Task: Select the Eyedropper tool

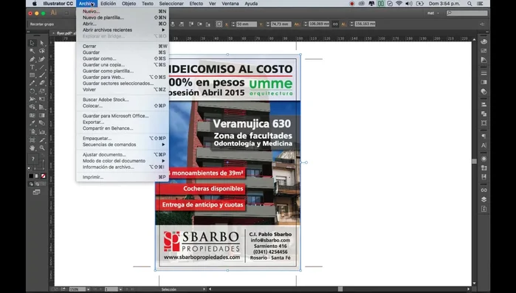Action: (32, 123)
